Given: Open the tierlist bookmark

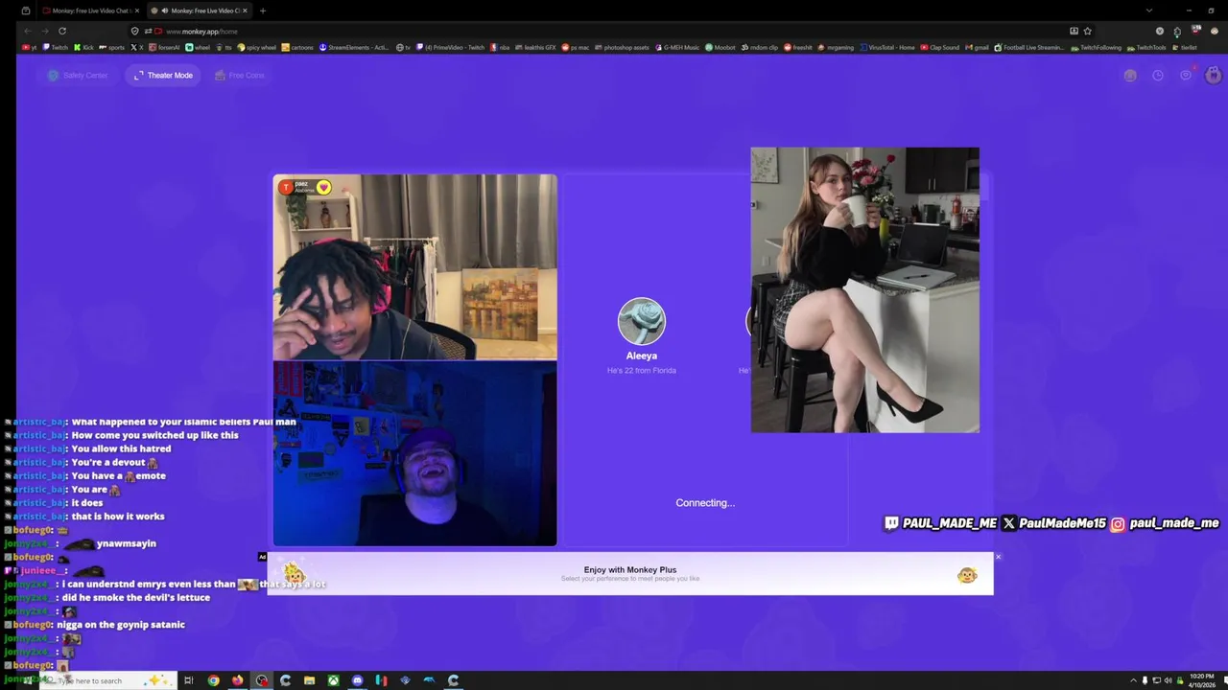Looking at the screenshot, I should click(x=1185, y=47).
